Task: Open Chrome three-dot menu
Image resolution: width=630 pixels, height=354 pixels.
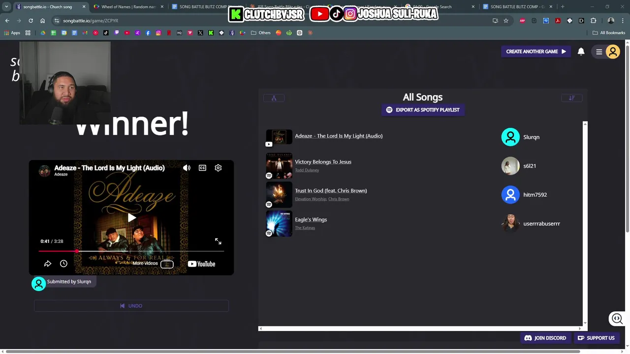Action: pos(623,21)
